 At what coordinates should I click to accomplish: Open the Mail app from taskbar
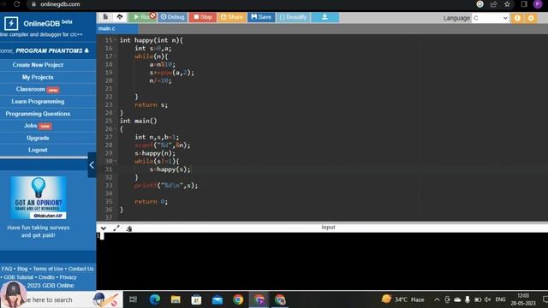point(217,299)
